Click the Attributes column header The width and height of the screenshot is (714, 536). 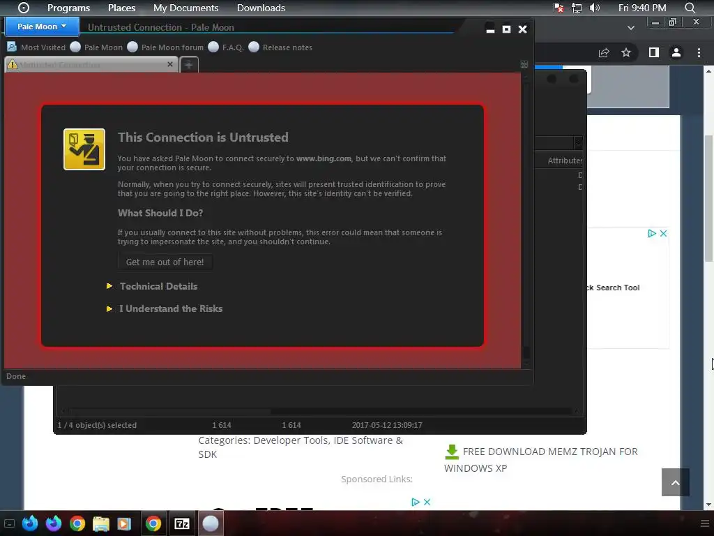click(565, 161)
